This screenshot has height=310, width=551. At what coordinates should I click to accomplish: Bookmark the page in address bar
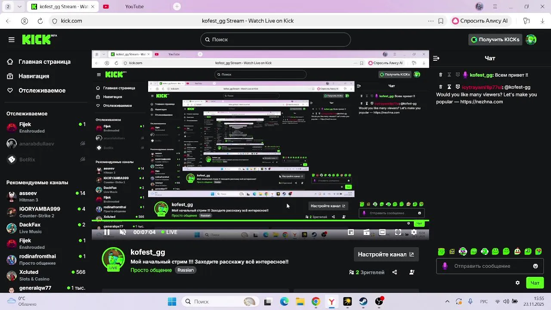pyautogui.click(x=441, y=21)
